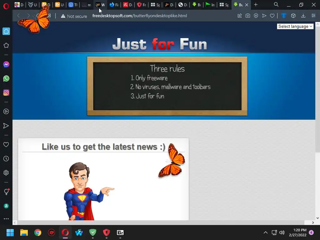Switch to the blue circle 'Tl' tab
The height and width of the screenshot is (240, 320).
(73, 5)
